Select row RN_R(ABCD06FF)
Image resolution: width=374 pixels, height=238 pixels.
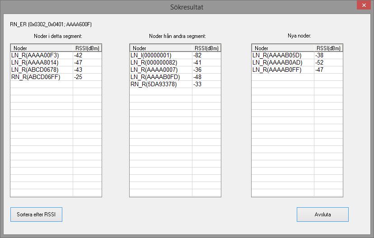click(56, 77)
